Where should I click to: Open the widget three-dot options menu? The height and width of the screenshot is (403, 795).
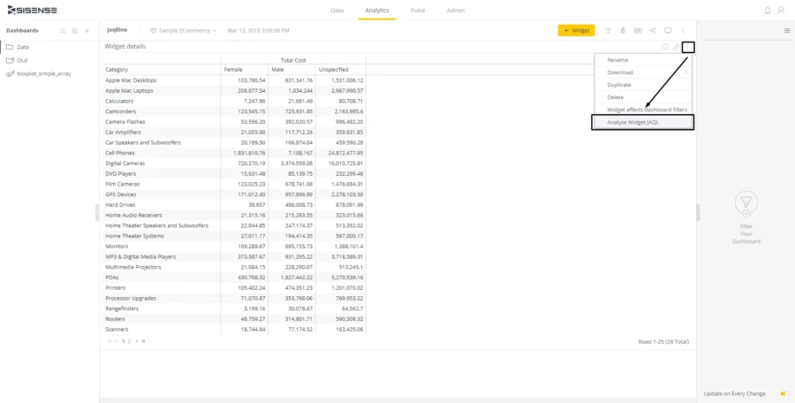pyautogui.click(x=688, y=47)
